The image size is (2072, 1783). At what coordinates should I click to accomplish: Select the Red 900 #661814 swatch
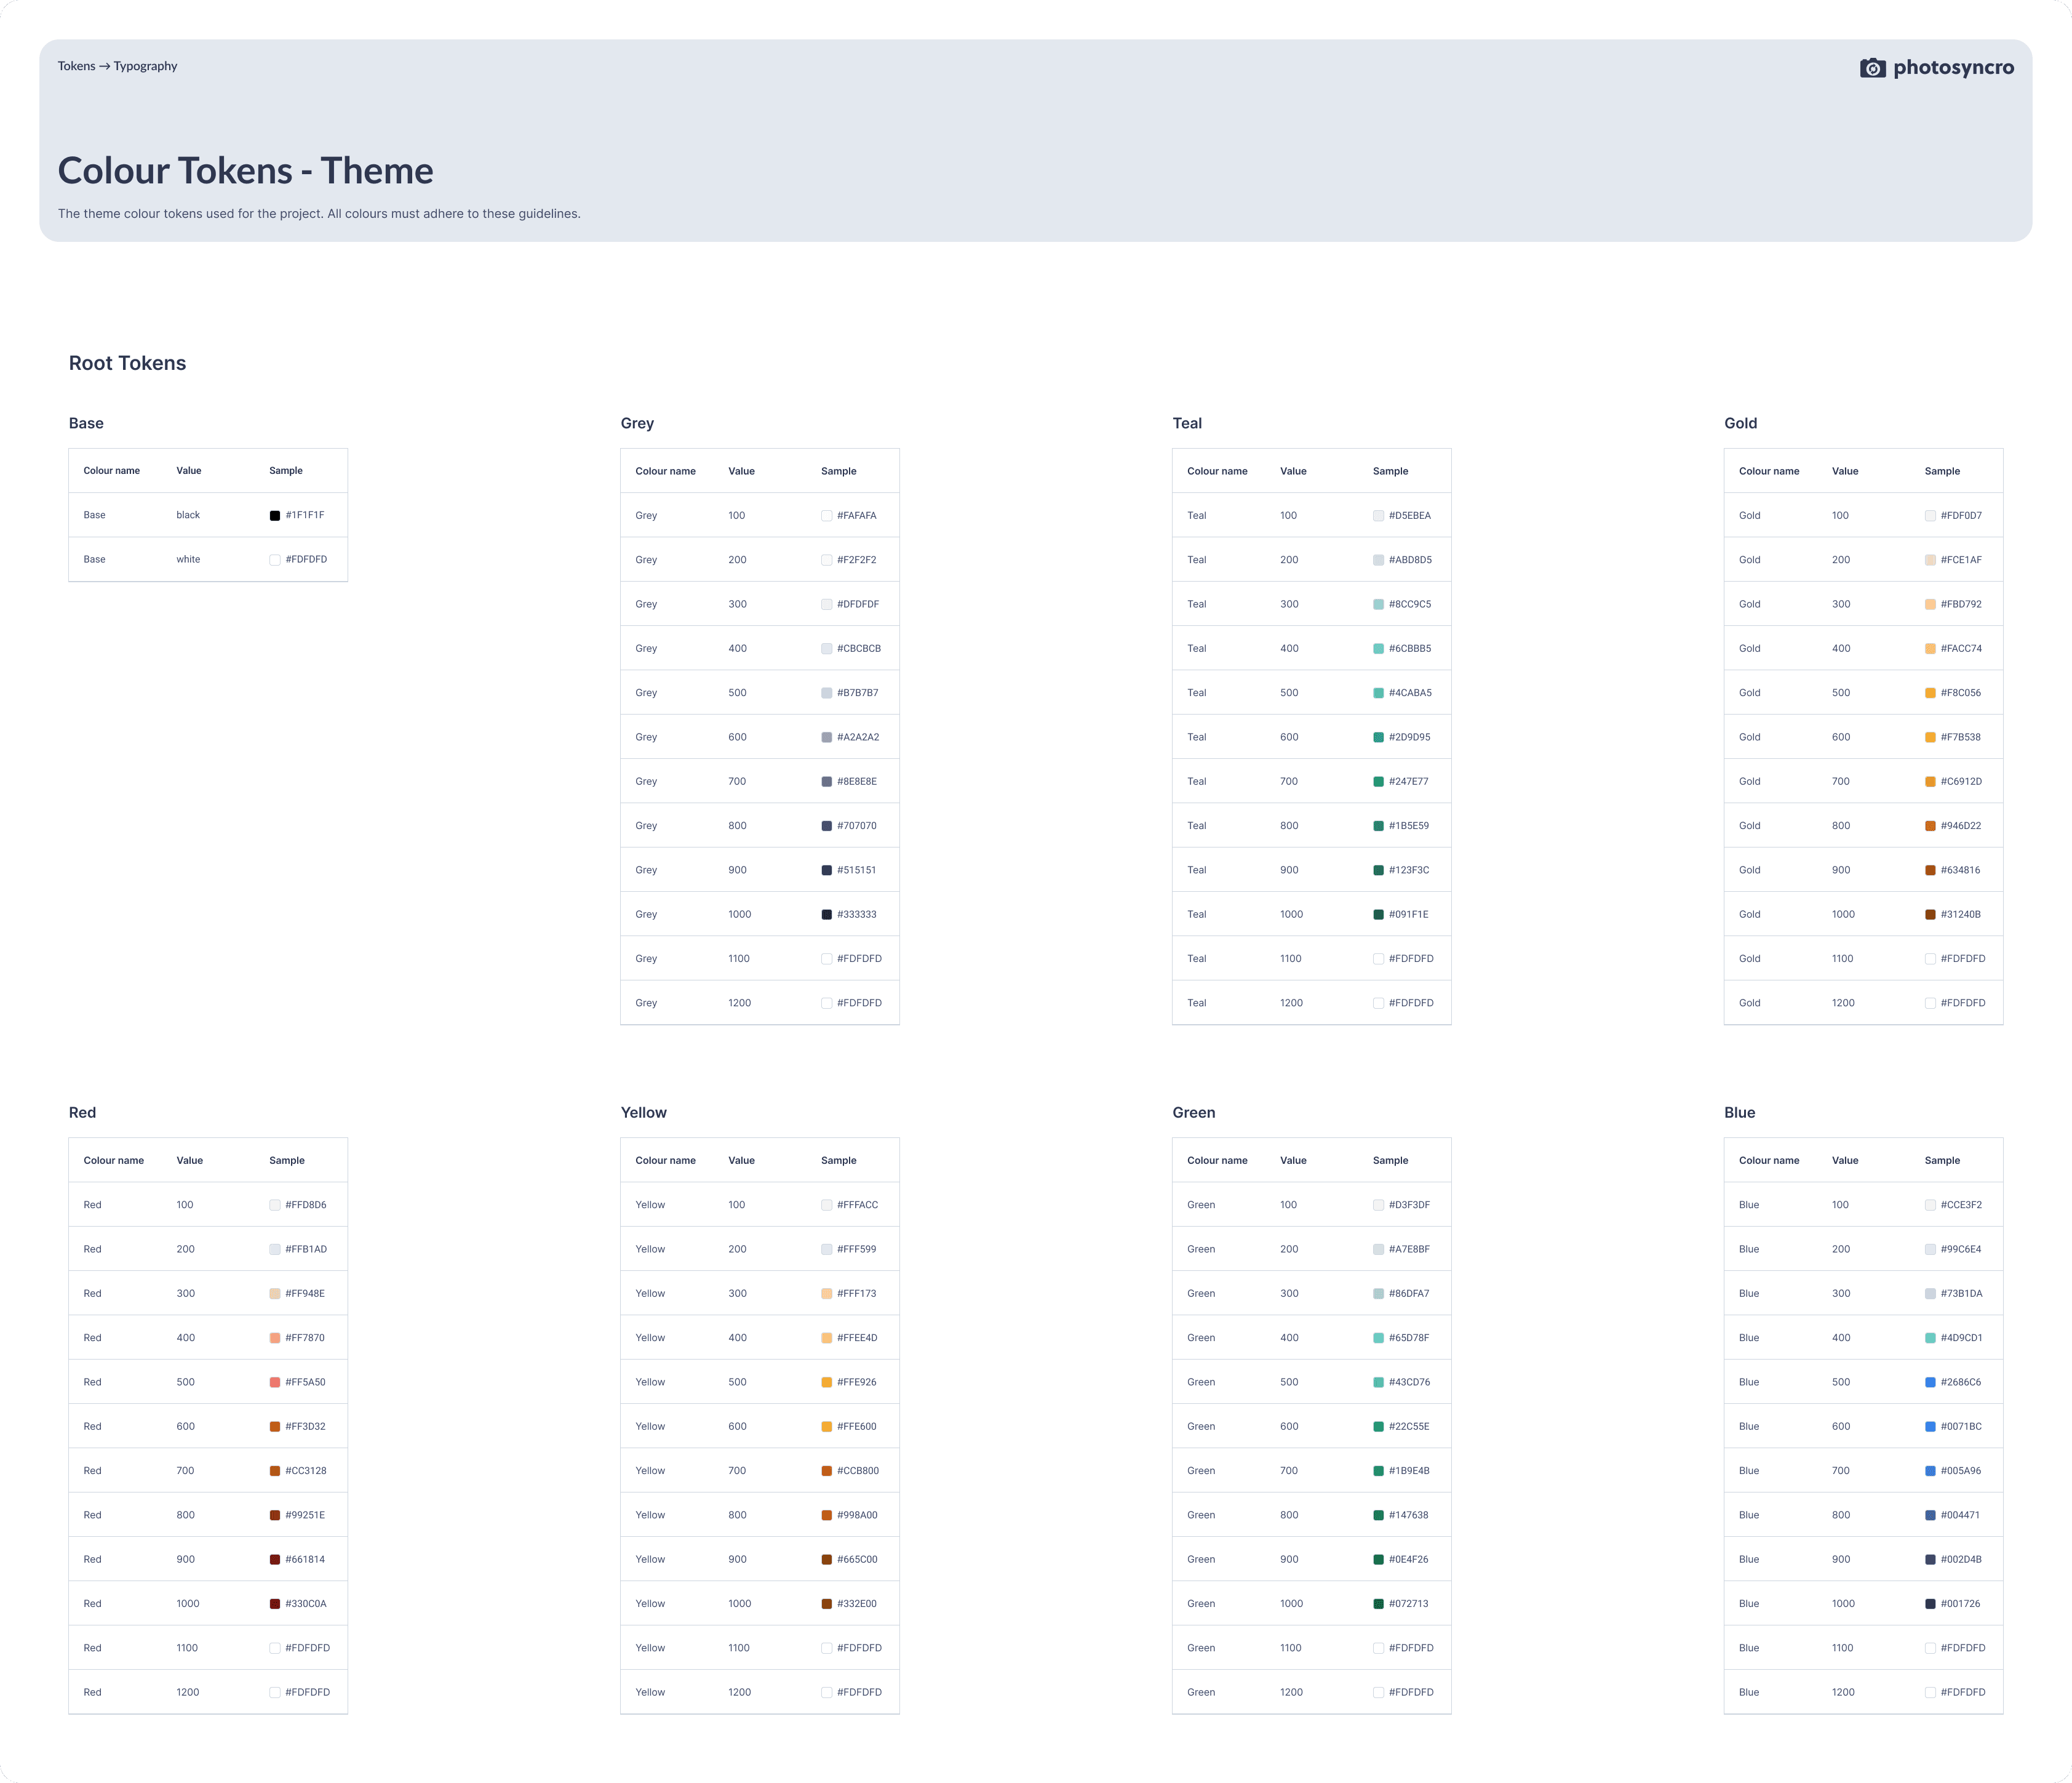click(275, 1560)
